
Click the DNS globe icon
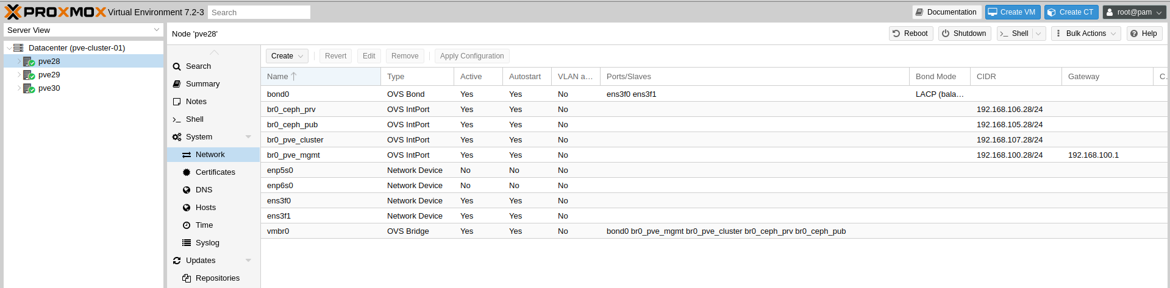187,190
